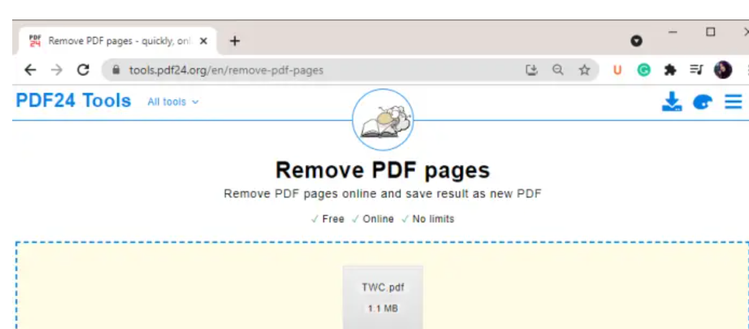Open zoom magnifier in address bar

[x=558, y=71]
